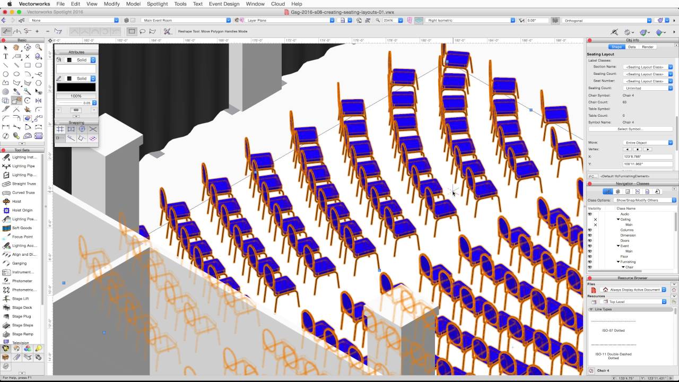This screenshot has width=679, height=382.
Task: Toggle visibility of Columns class
Action: (590, 230)
